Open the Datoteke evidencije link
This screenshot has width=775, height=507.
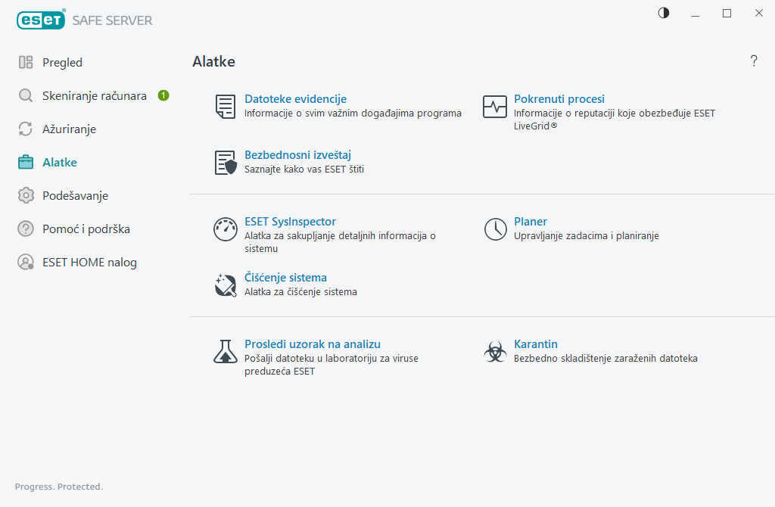pos(295,99)
